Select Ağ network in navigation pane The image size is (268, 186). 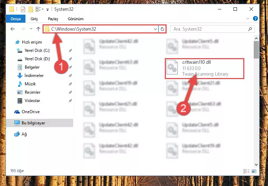[24, 134]
